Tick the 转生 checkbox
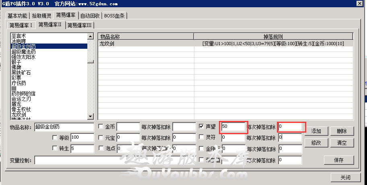Viewport: 367px width, 185px height. coord(55,148)
